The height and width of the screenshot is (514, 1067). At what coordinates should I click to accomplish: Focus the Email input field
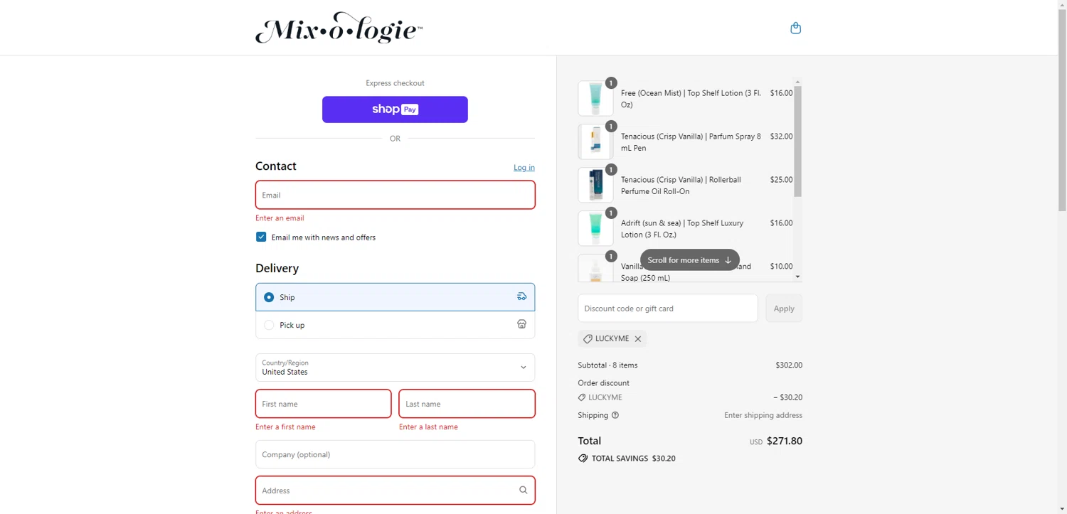pos(395,195)
